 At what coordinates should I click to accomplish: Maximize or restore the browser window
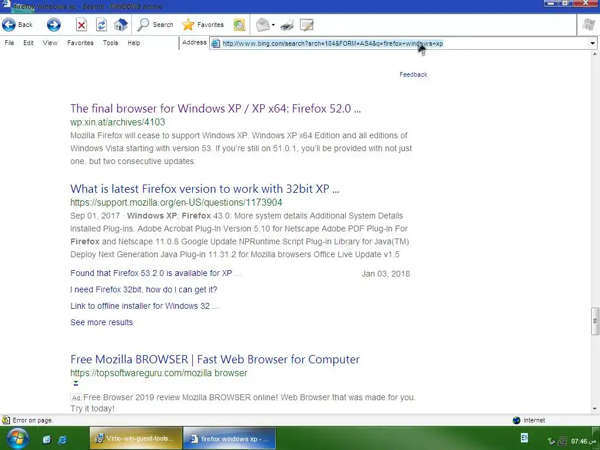[566, 3]
